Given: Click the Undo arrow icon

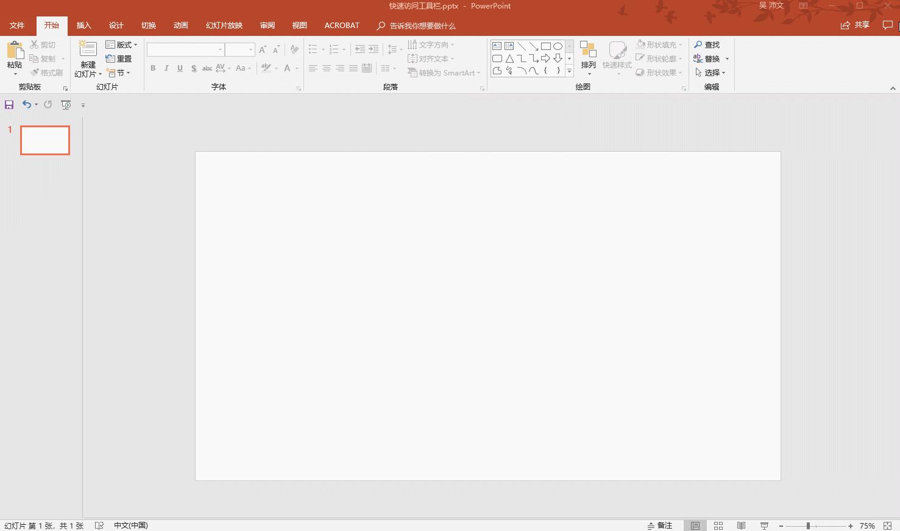Looking at the screenshot, I should click(x=26, y=105).
